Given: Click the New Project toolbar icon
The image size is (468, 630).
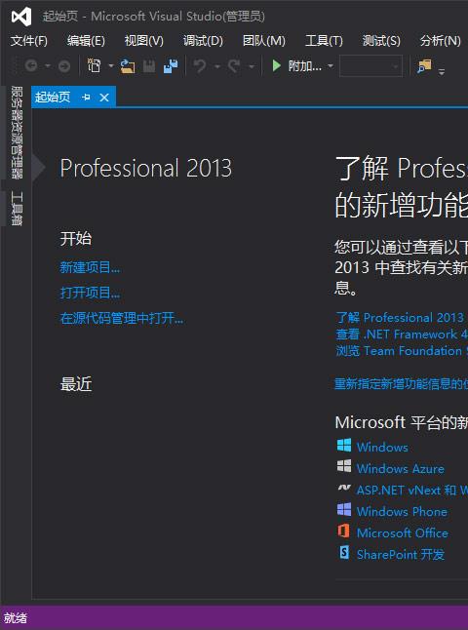Looking at the screenshot, I should click(94, 66).
